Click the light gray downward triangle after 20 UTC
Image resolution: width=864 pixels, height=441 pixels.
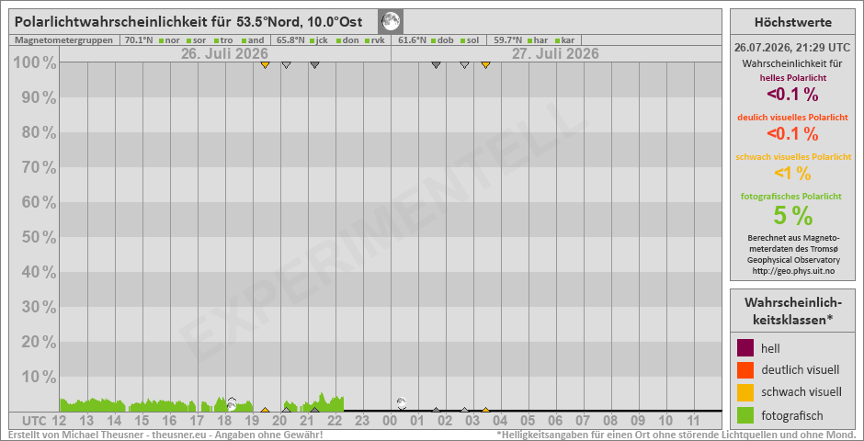point(286,65)
